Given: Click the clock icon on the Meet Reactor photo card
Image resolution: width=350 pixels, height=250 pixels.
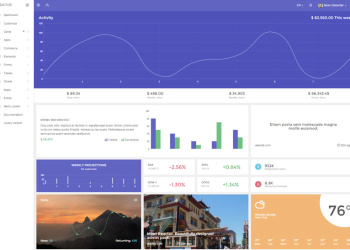Looking at the screenshot, I should (x=178, y=243).
